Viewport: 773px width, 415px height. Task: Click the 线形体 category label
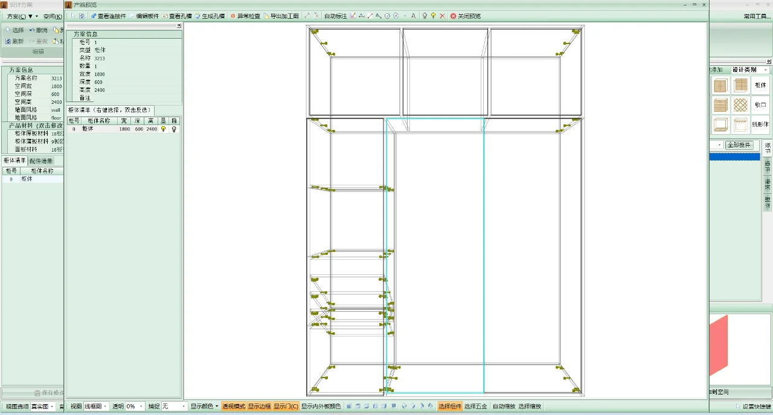click(760, 124)
